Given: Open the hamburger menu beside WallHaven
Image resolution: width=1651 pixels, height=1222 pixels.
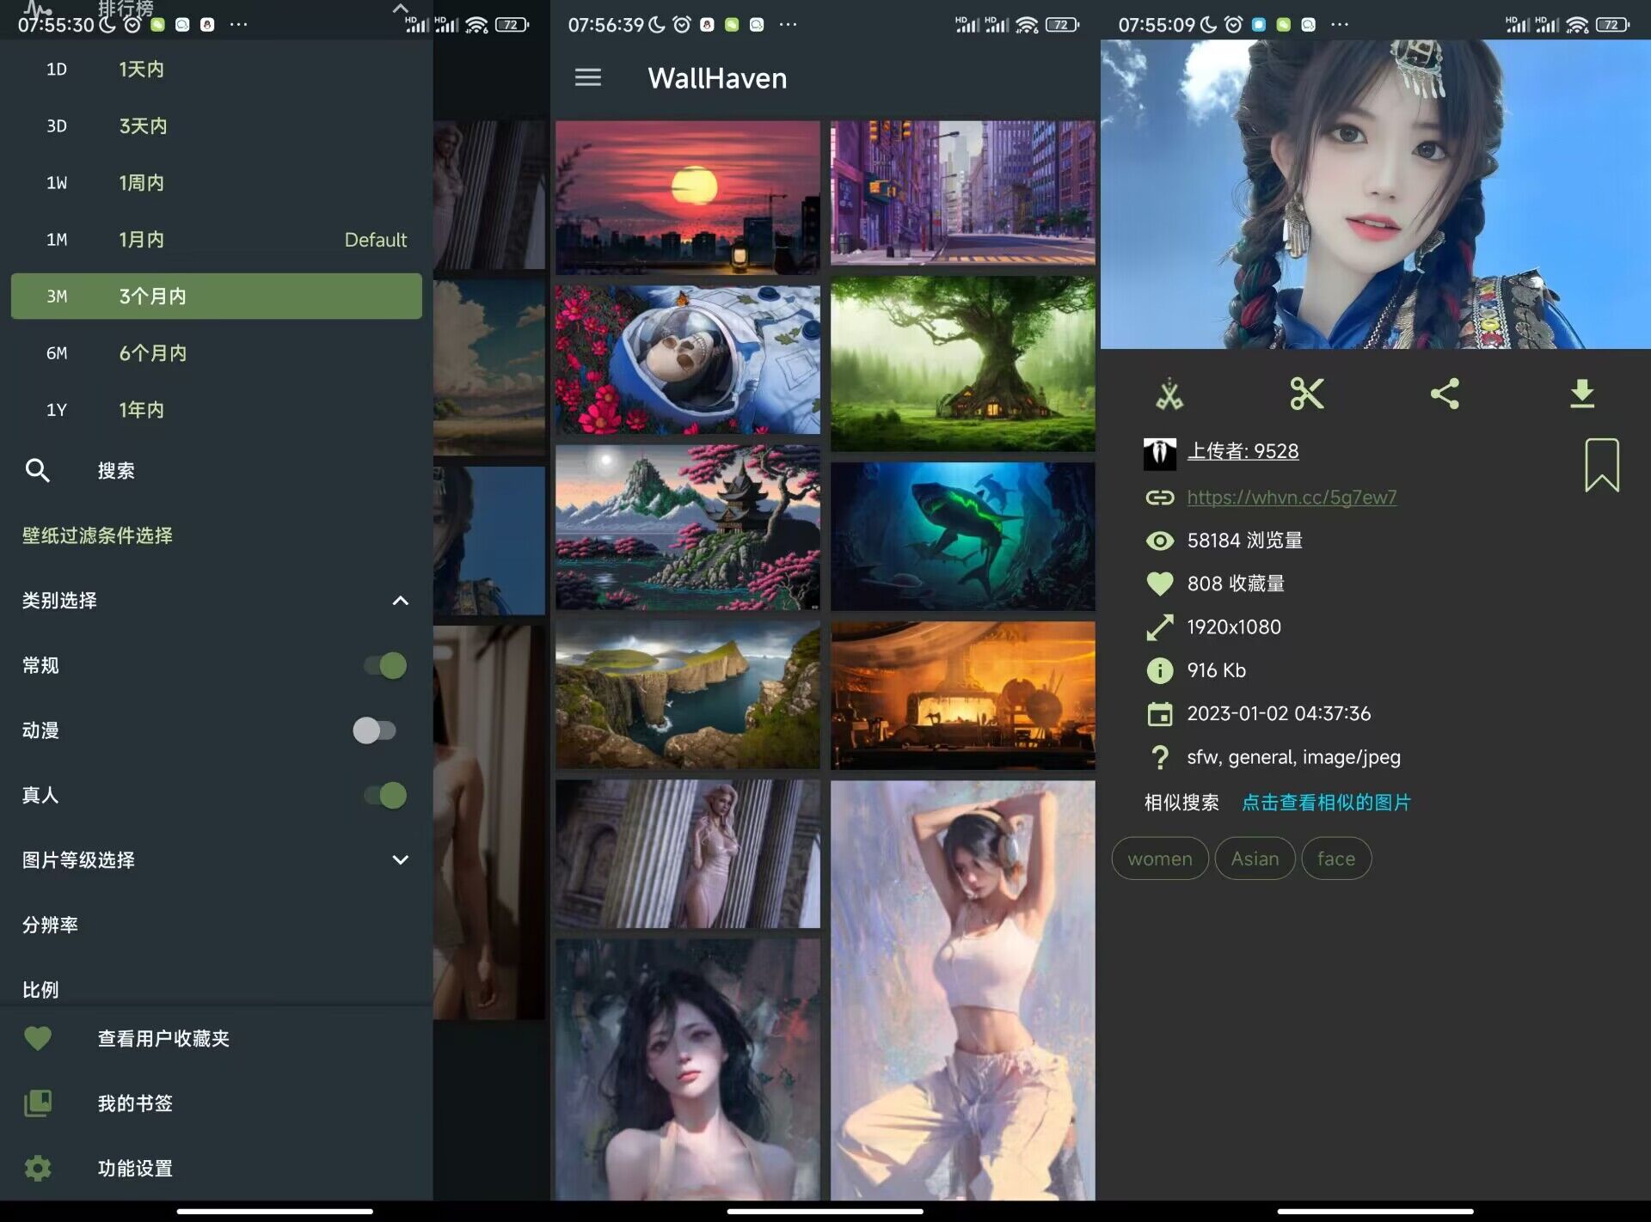Looking at the screenshot, I should tap(587, 78).
